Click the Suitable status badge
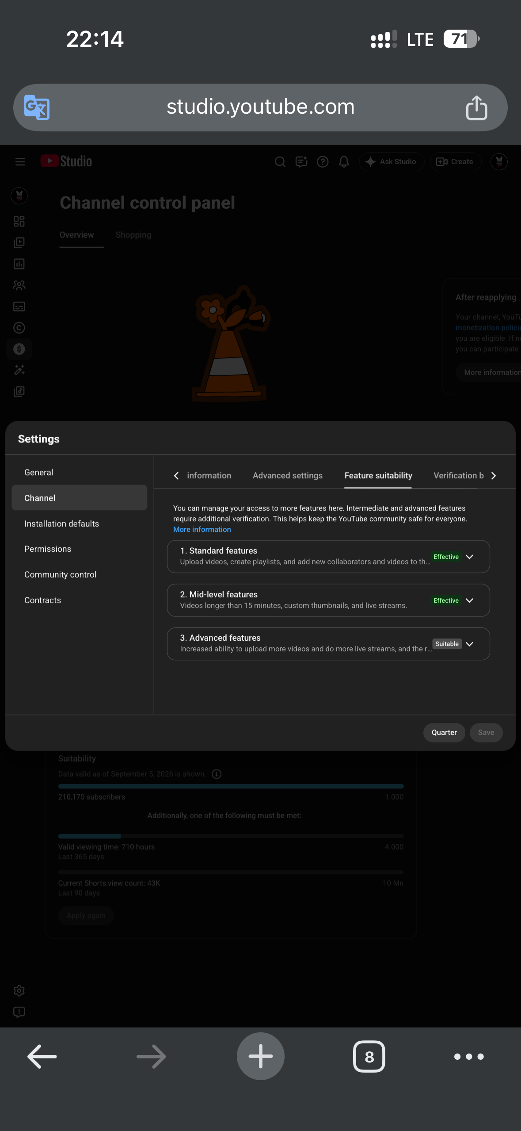The width and height of the screenshot is (521, 1131). (x=447, y=644)
